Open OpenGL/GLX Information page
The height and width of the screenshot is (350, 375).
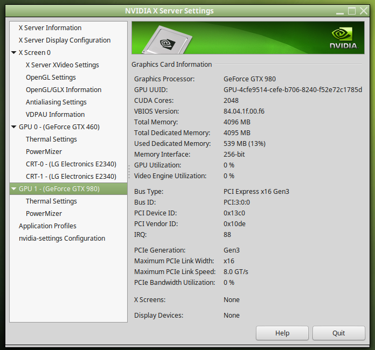[64, 89]
